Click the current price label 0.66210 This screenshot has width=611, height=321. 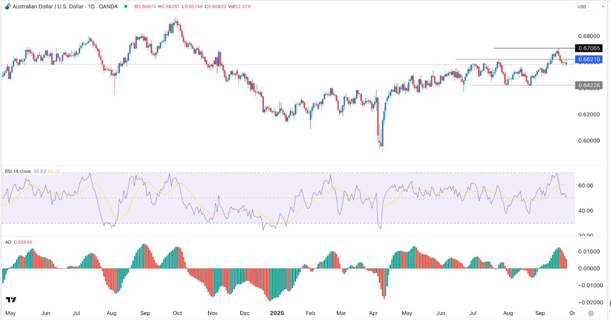pyautogui.click(x=589, y=58)
